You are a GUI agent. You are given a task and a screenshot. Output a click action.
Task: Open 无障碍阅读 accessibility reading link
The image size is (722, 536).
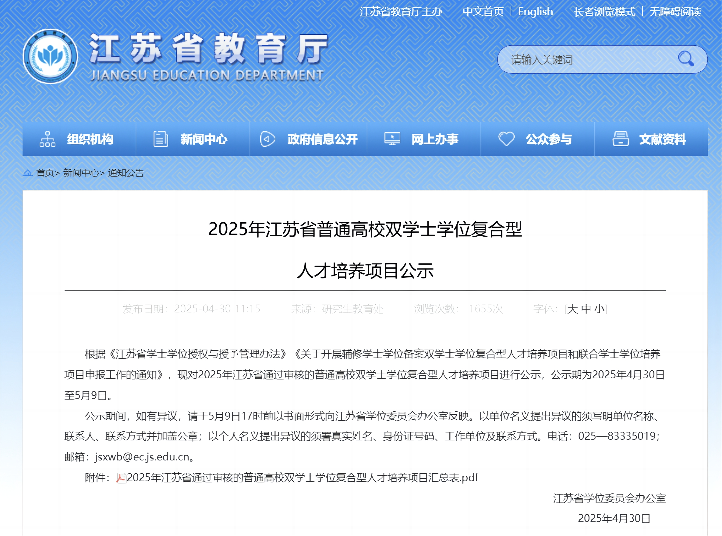[675, 12]
